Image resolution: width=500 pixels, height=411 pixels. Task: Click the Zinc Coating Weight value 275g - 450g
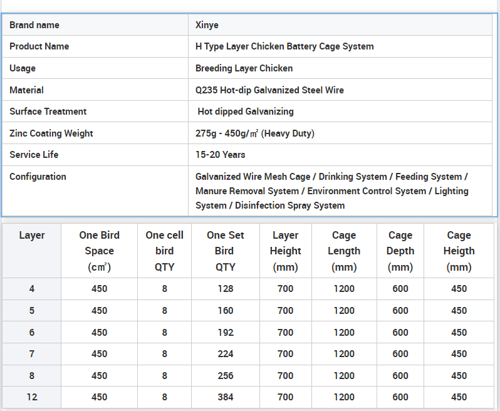coord(254,133)
